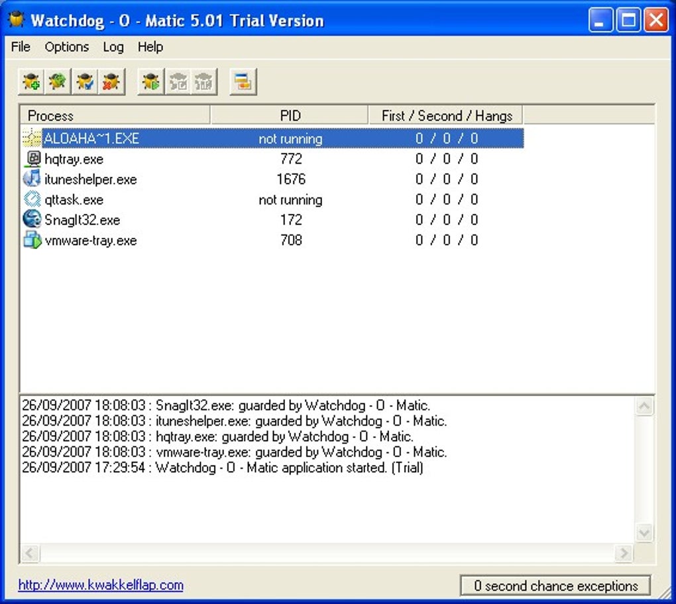676x604 pixels.
Task: Close the Watchdog - O - Matic window
Action: 656,19
